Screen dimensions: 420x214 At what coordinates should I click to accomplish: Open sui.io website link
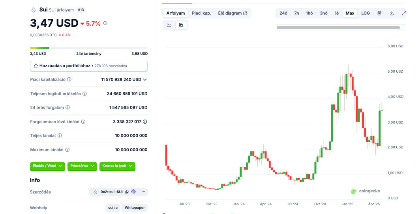113,208
